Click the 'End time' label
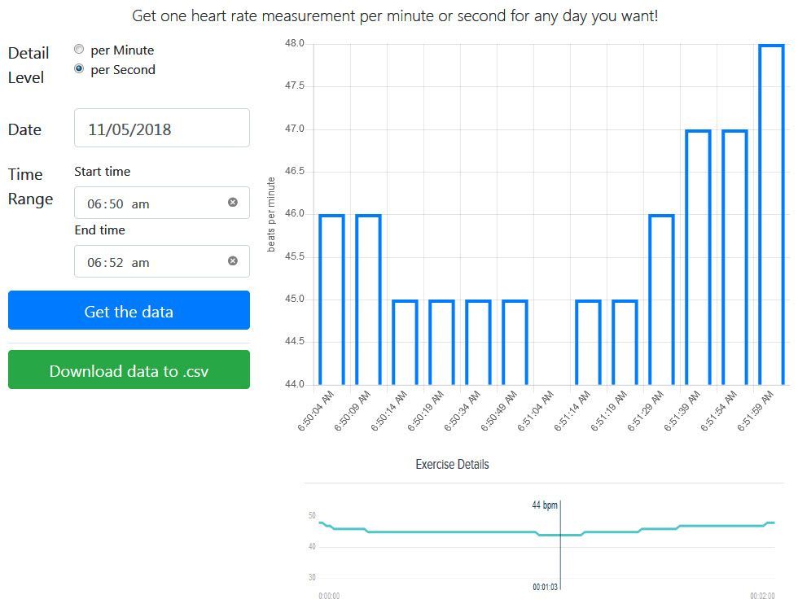The image size is (798, 608). point(99,230)
